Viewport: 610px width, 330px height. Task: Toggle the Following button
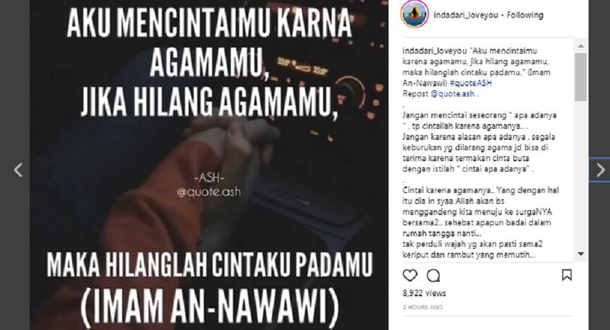point(525,15)
